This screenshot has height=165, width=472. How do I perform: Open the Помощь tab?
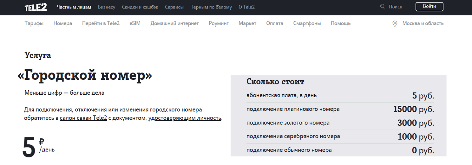click(341, 23)
